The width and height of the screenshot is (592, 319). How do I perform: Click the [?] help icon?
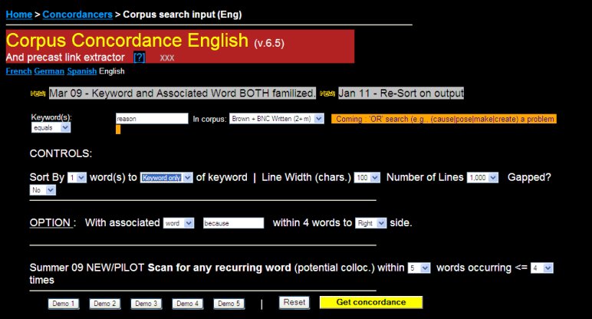pyautogui.click(x=139, y=58)
